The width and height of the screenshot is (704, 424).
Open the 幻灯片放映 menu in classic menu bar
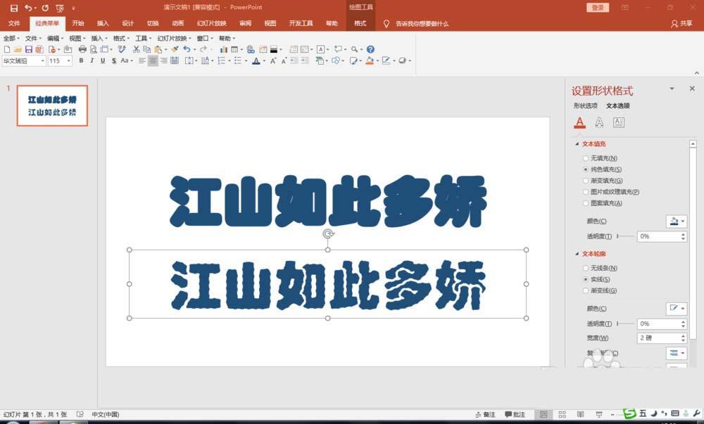(172, 37)
